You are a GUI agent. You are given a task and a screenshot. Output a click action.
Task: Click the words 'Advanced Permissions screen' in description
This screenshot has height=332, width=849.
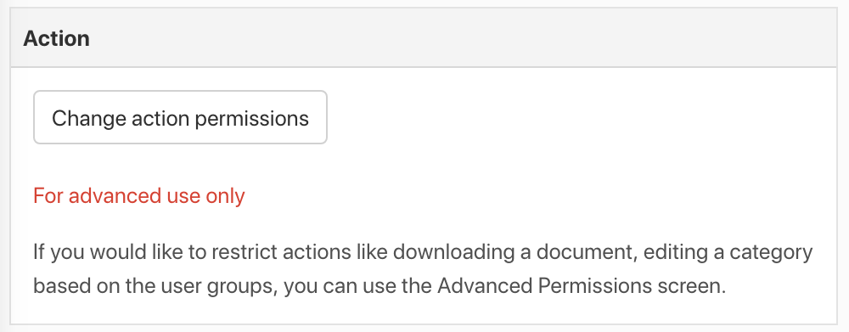(581, 286)
